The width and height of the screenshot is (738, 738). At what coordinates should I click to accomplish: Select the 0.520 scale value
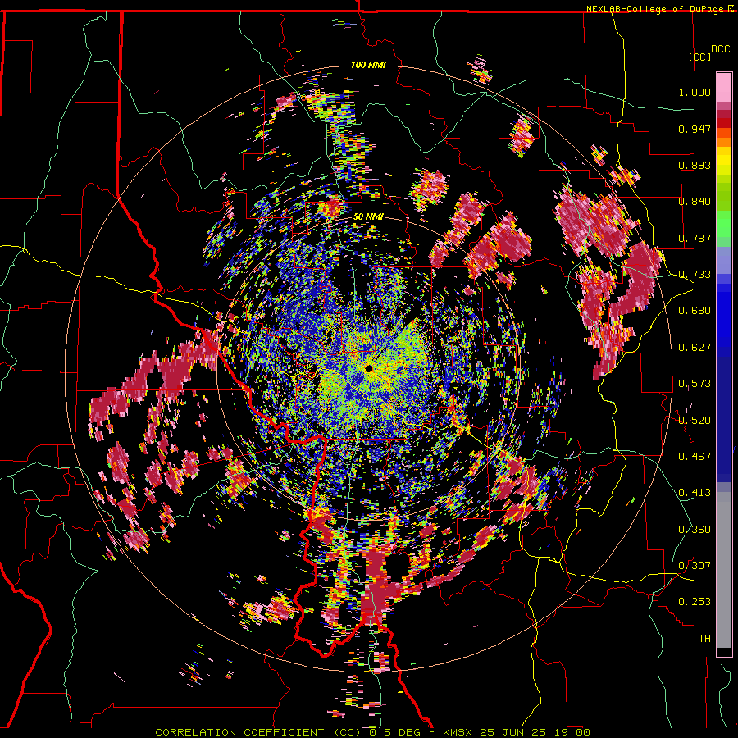pyautogui.click(x=695, y=420)
